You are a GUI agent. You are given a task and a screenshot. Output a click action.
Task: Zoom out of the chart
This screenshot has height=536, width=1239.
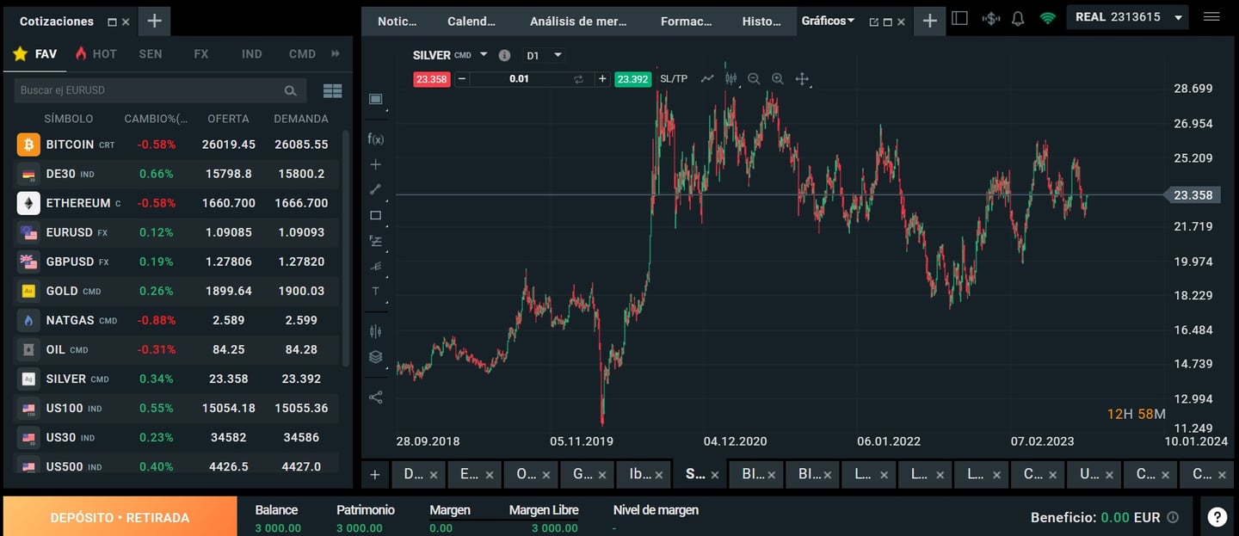point(754,79)
